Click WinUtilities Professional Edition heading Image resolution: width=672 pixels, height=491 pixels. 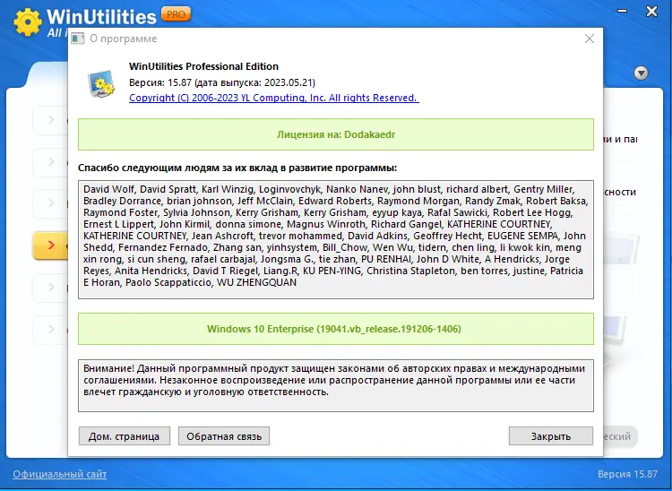tap(204, 66)
